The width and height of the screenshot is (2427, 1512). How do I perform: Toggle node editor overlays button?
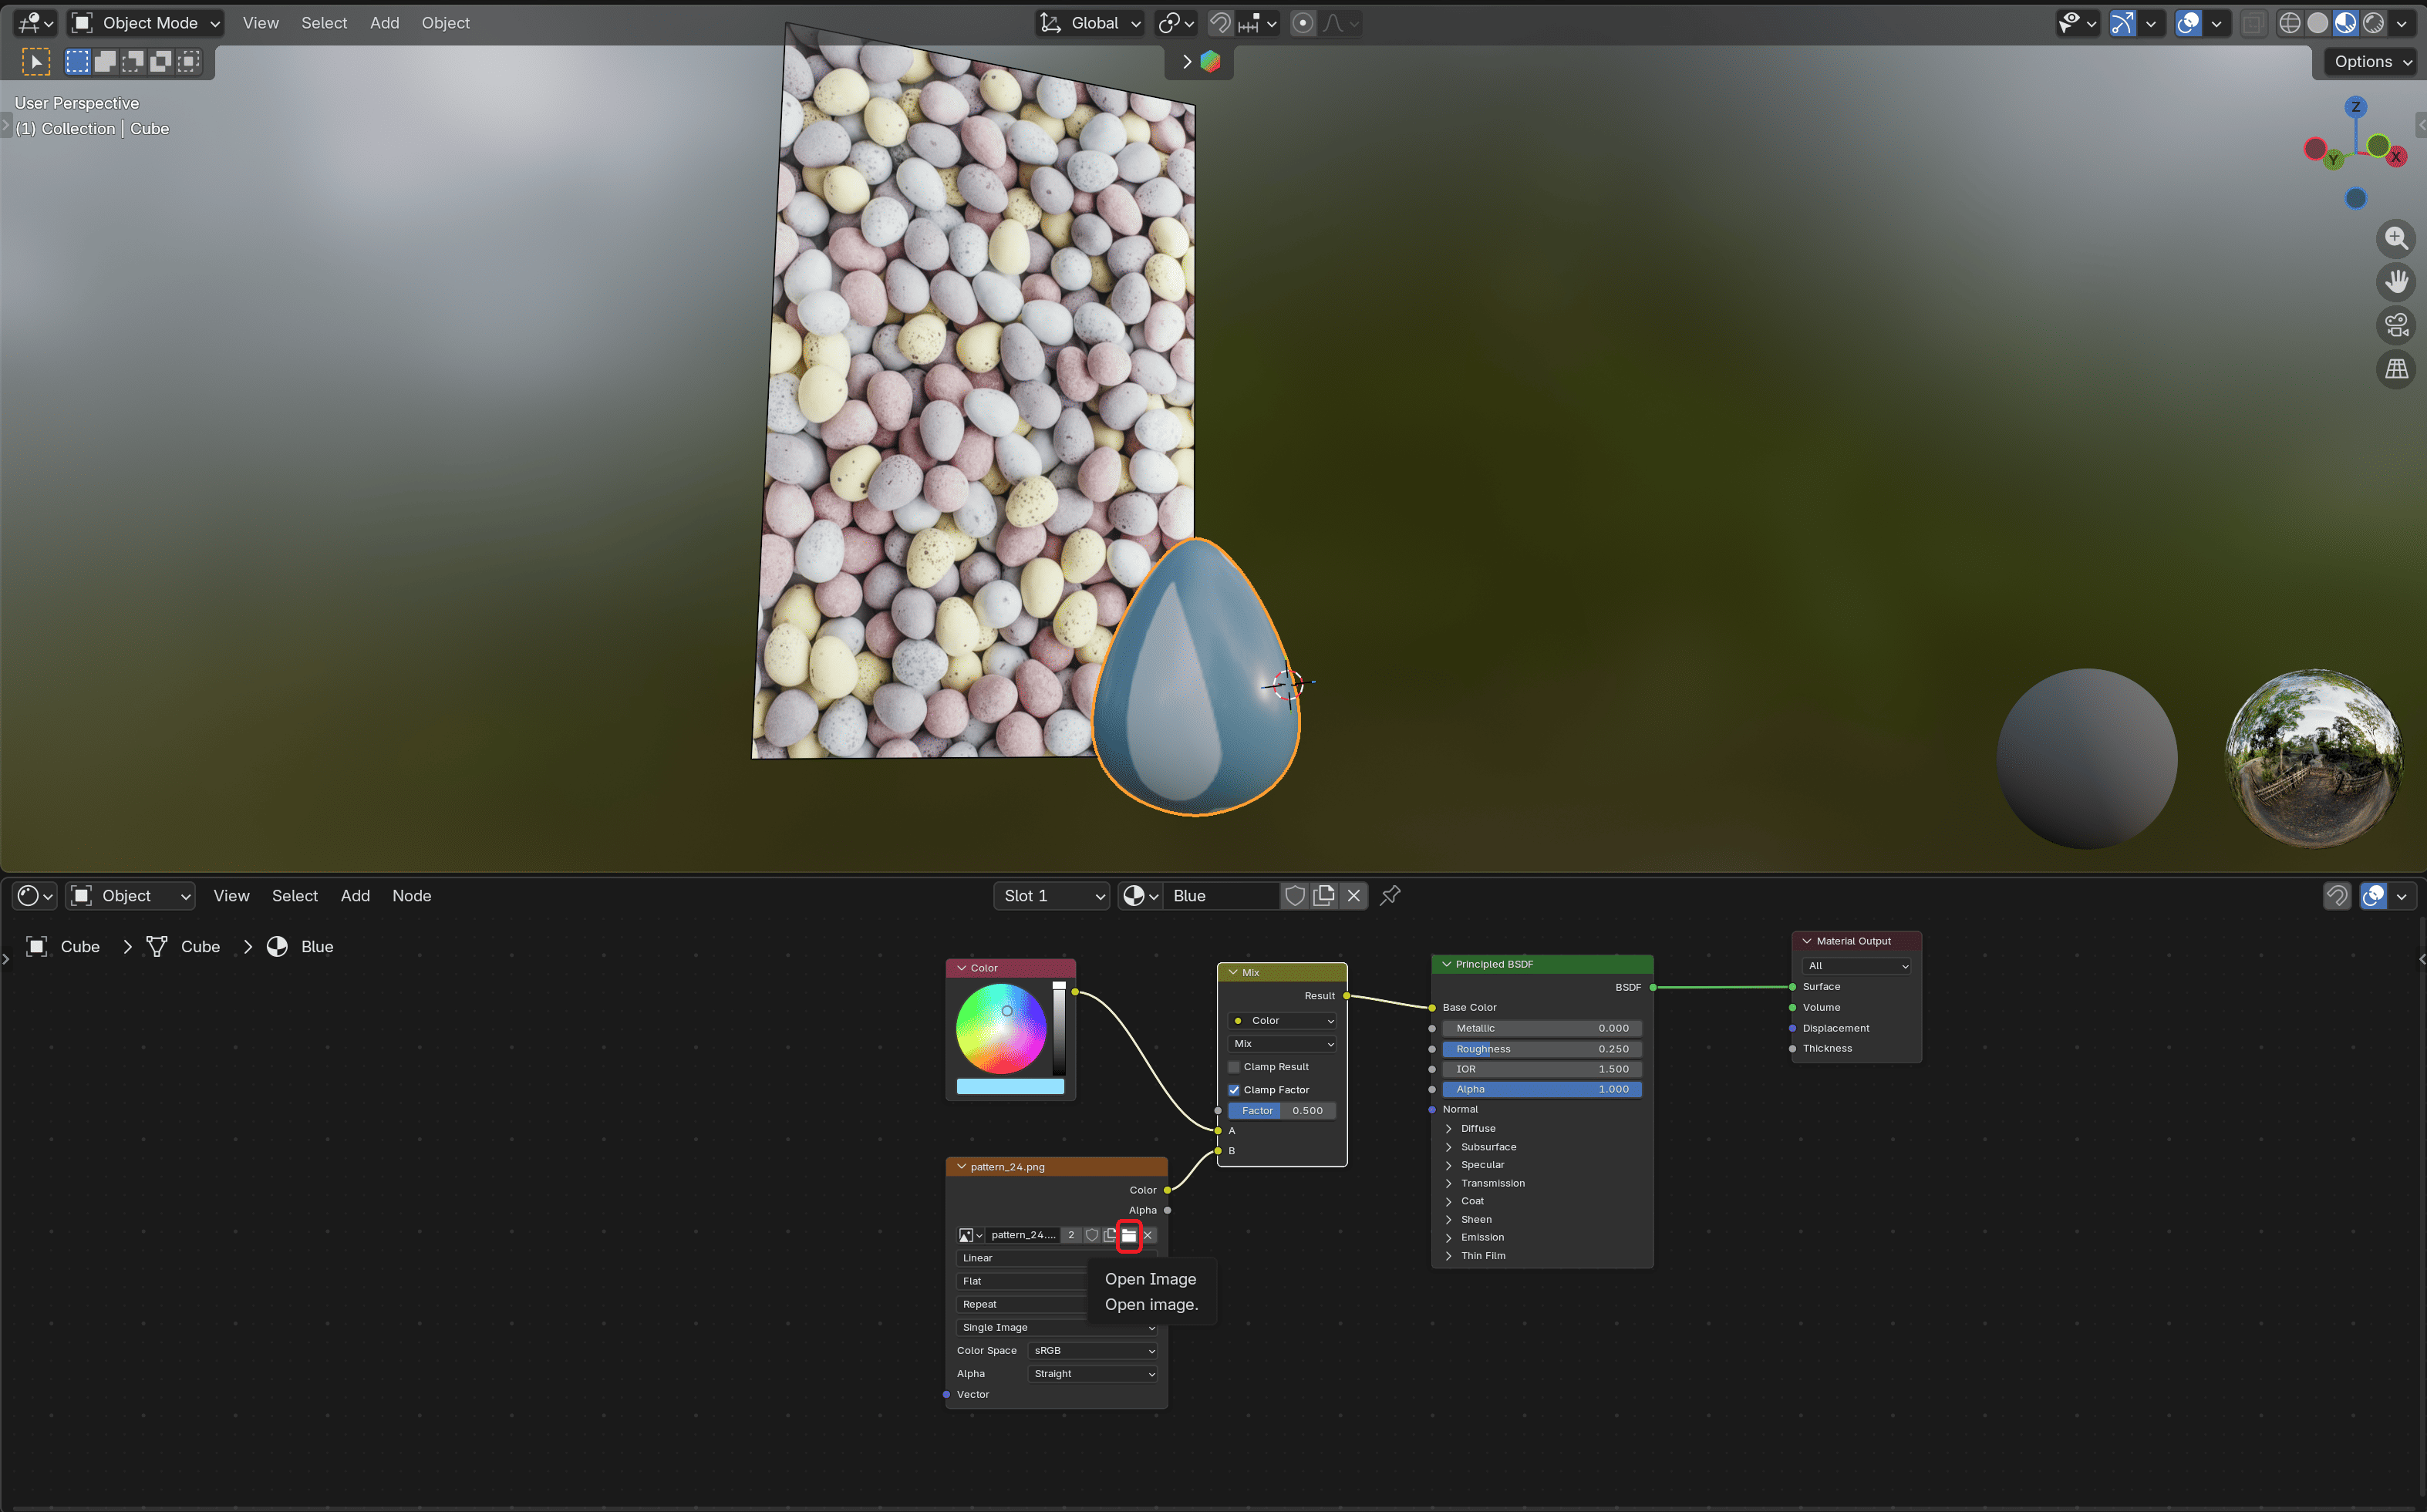click(2373, 896)
